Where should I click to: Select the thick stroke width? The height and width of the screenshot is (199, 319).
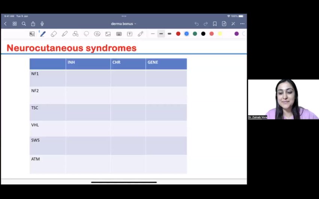tap(170, 34)
